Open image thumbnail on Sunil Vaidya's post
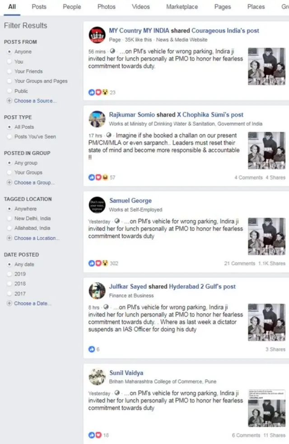The image size is (289, 444). pyautogui.click(x=266, y=408)
